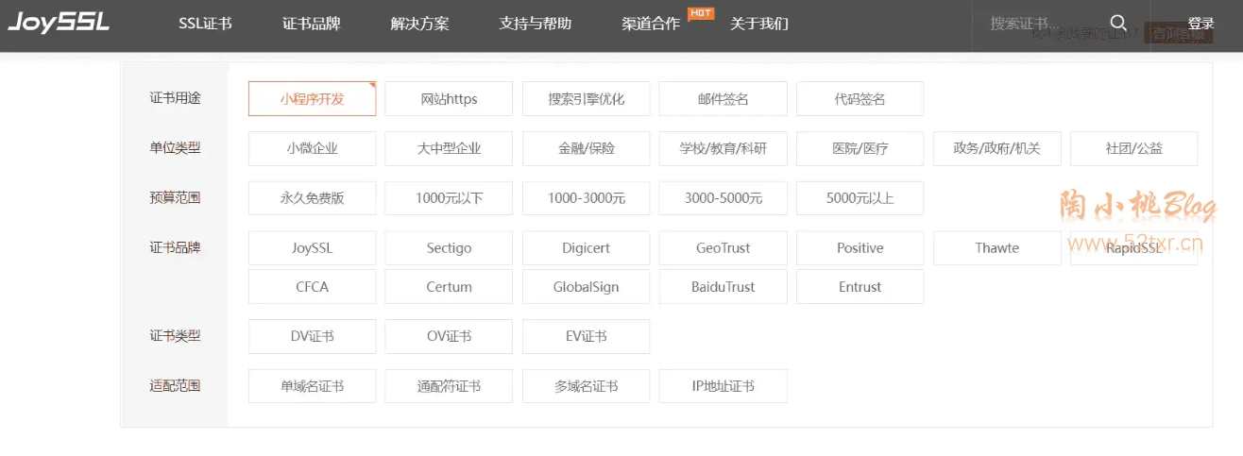1243x456 pixels.
Task: Choose the 社团/公益 organization type
Action: (x=1133, y=148)
